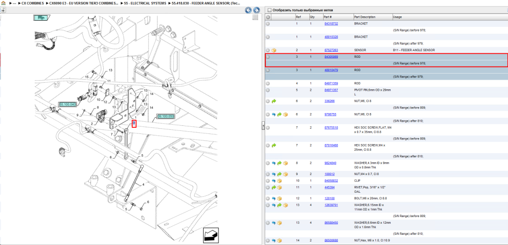Open part number 48010479 link

[331, 70]
